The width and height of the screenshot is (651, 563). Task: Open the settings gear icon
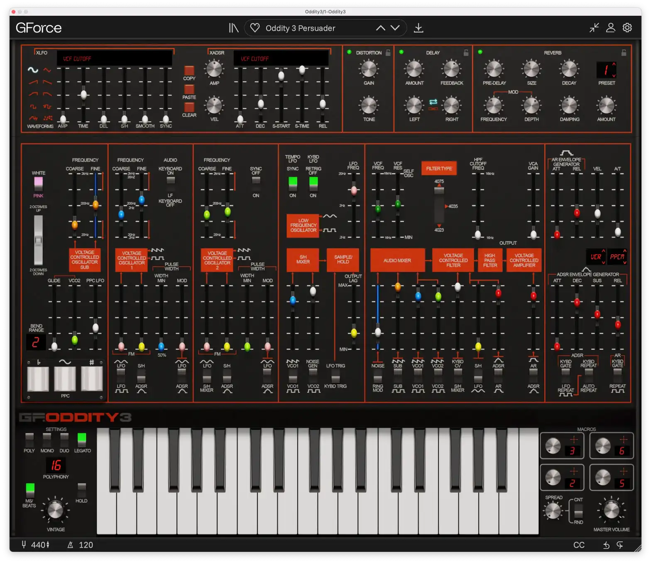click(x=627, y=28)
